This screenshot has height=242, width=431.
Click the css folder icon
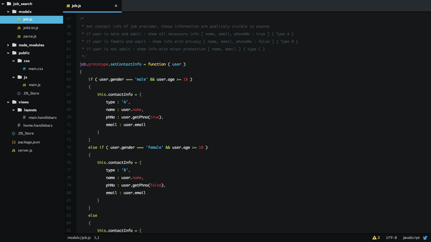[20, 61]
